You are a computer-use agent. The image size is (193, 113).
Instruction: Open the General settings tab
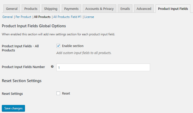(12, 9)
